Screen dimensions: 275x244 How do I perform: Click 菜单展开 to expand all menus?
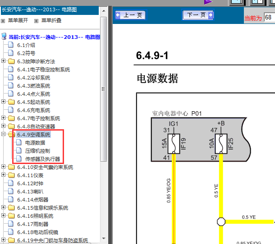click(x=18, y=21)
